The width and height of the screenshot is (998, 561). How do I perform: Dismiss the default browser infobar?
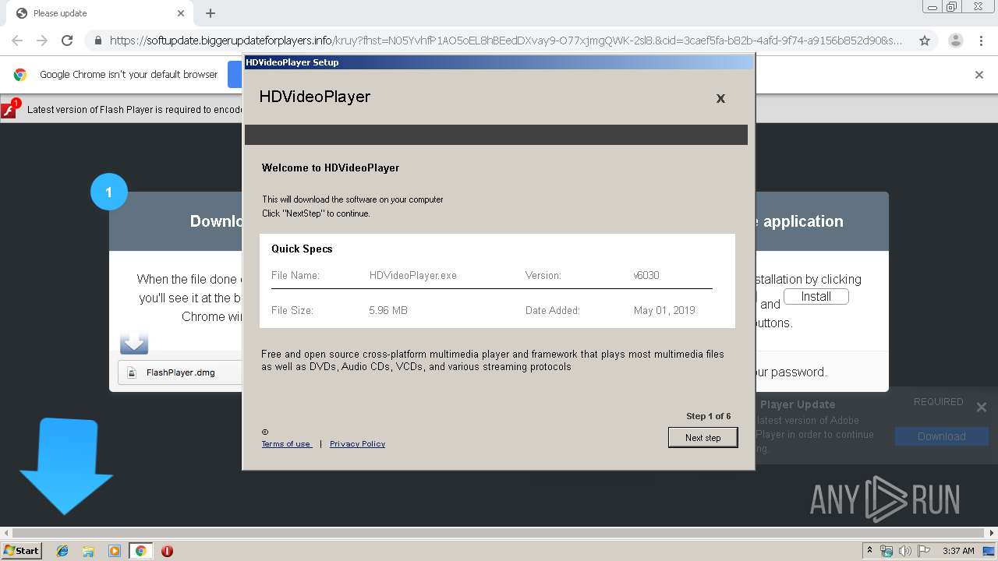coord(979,75)
